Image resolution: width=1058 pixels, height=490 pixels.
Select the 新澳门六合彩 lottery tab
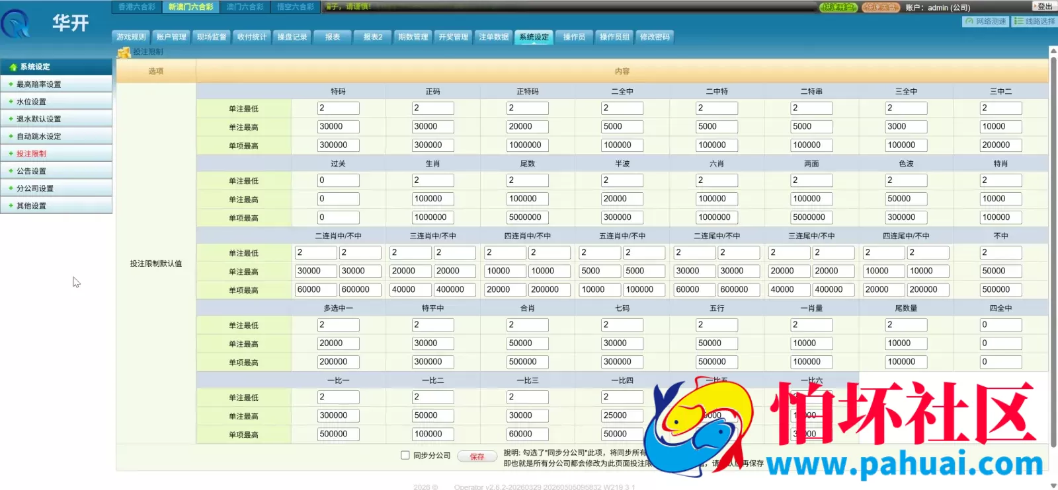pyautogui.click(x=191, y=7)
